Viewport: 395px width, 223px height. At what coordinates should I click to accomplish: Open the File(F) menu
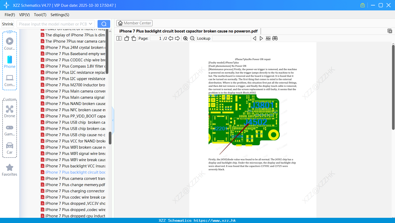pos(10,15)
